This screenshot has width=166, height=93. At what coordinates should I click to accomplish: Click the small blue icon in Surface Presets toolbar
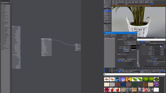click(x=157, y=76)
